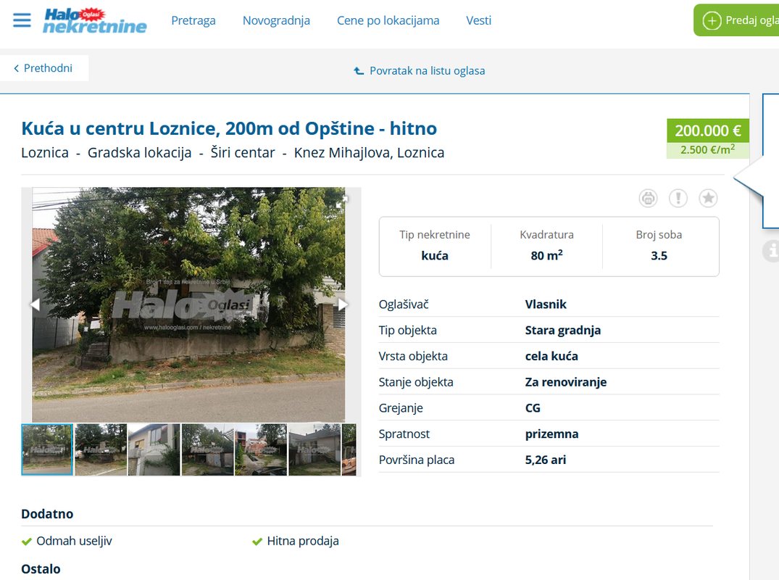This screenshot has width=779, height=580.
Task: Print the listing with printer icon
Action: (x=648, y=199)
